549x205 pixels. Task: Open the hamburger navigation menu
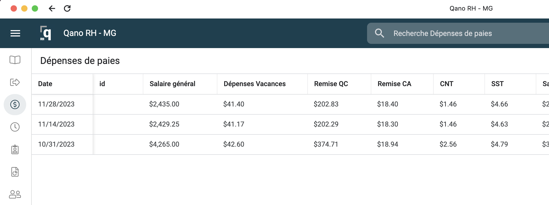click(15, 33)
